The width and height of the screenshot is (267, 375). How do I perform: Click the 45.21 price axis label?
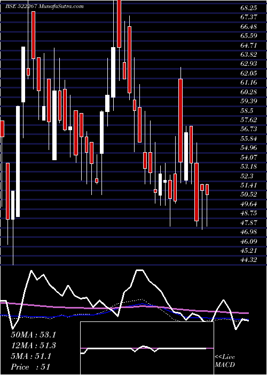tap(249, 251)
